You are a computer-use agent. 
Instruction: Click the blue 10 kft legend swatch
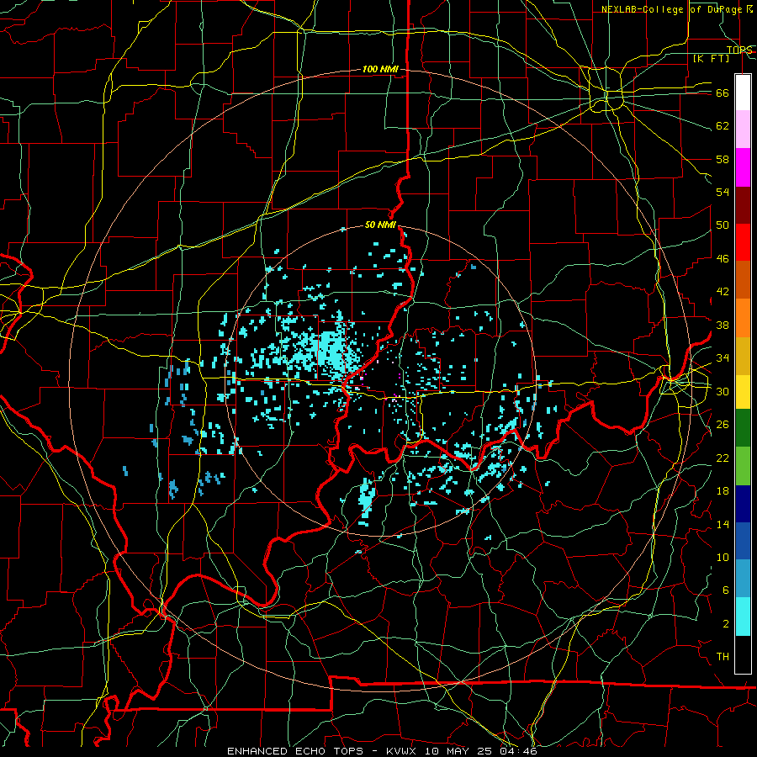(743, 541)
